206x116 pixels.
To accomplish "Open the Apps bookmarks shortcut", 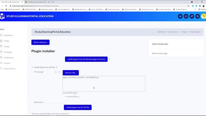I will point(2,9).
